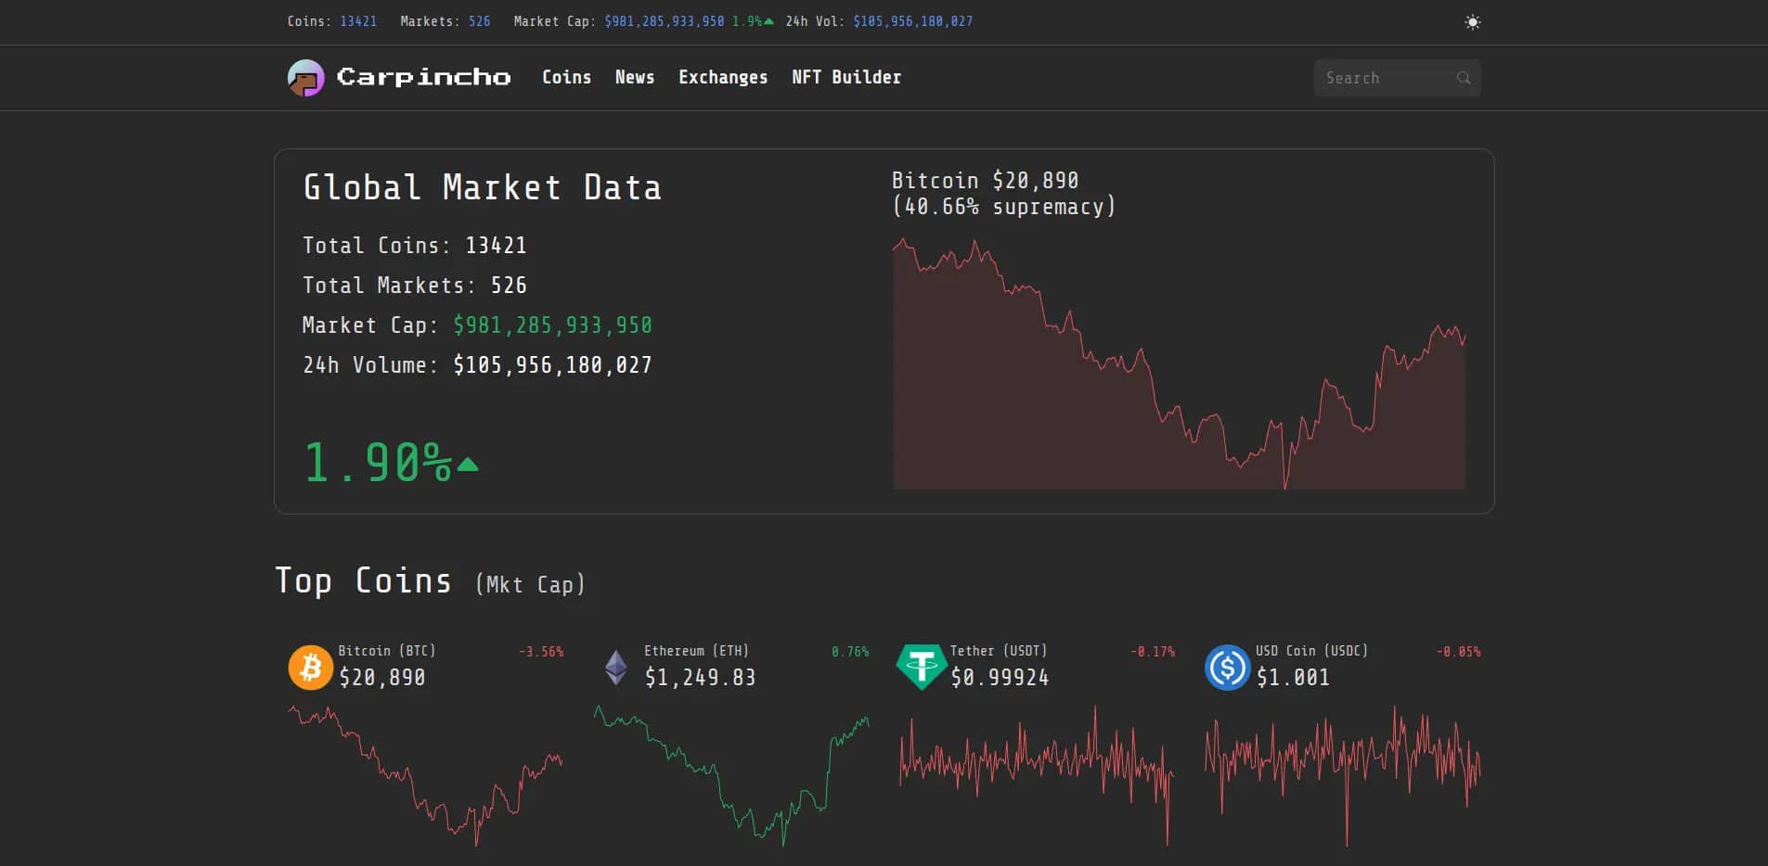Viewport: 1768px width, 866px height.
Task: Click the Carpincho capybara logo icon
Action: (305, 78)
